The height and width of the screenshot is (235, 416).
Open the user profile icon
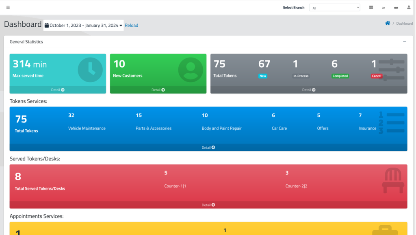409,7
